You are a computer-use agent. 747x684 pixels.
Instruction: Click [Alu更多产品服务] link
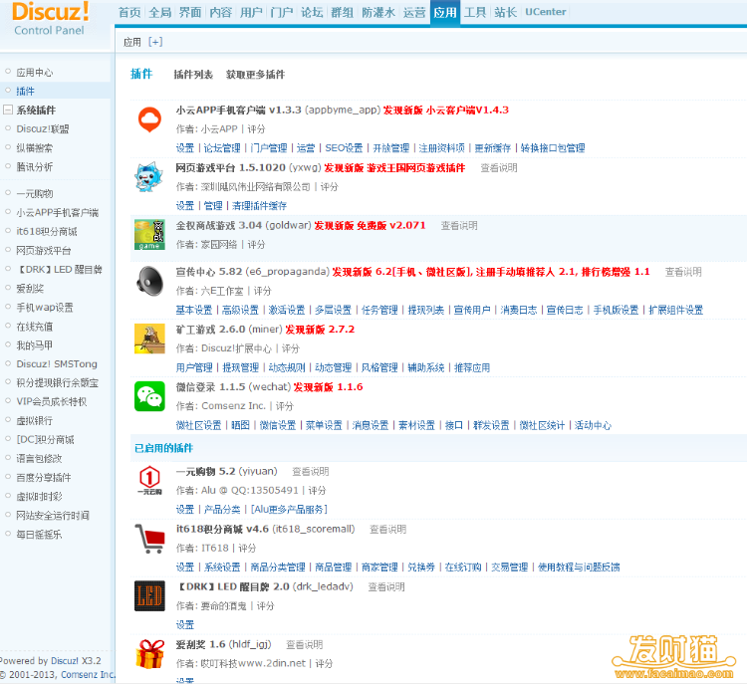click(x=289, y=509)
